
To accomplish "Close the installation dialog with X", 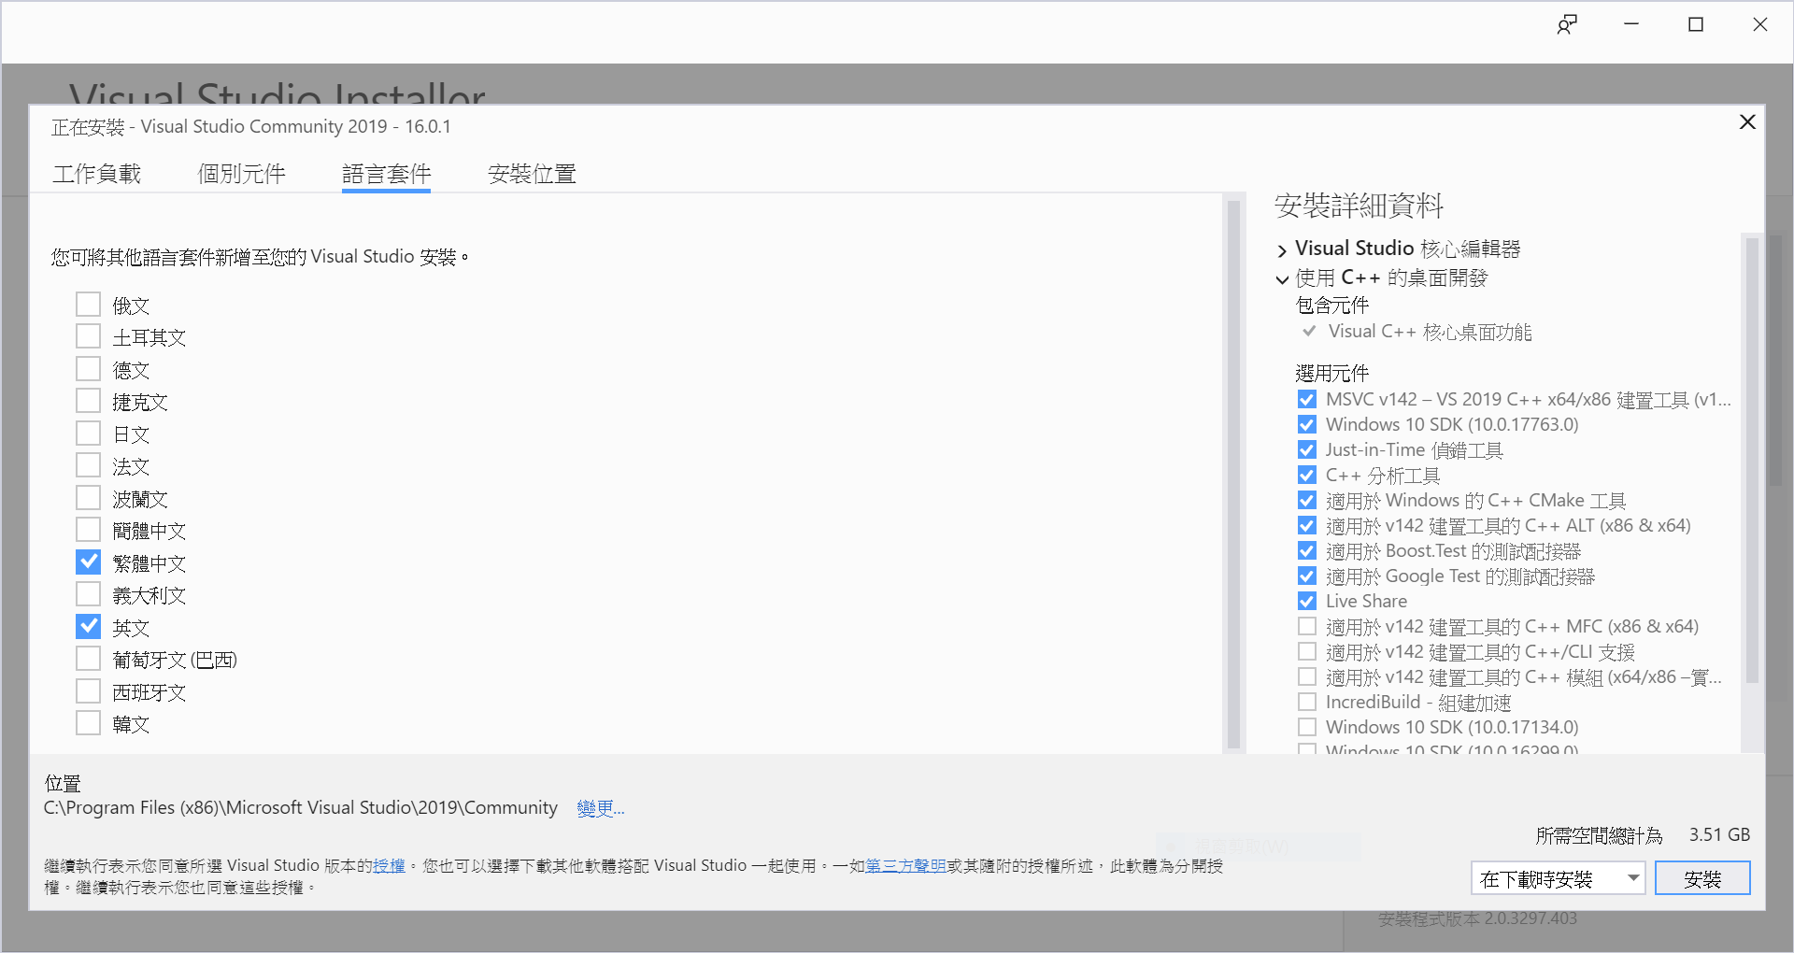I will pyautogui.click(x=1747, y=122).
